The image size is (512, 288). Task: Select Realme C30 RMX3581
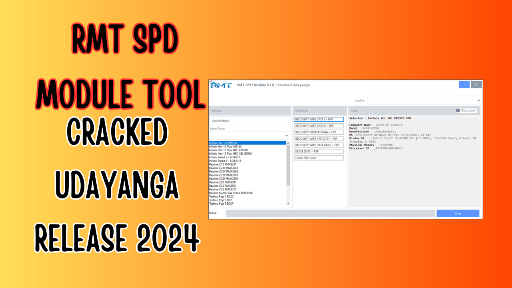pos(248,182)
